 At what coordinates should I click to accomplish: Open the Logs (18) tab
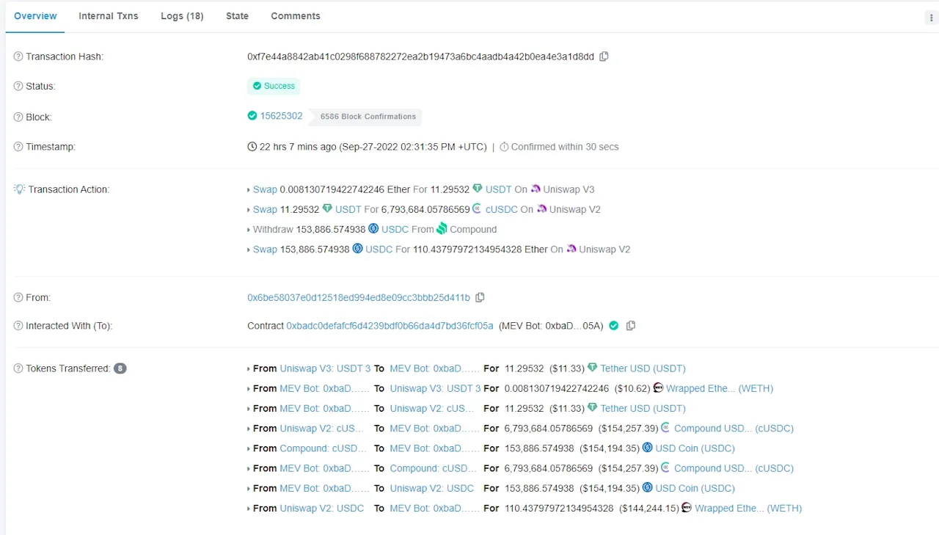pyautogui.click(x=182, y=16)
